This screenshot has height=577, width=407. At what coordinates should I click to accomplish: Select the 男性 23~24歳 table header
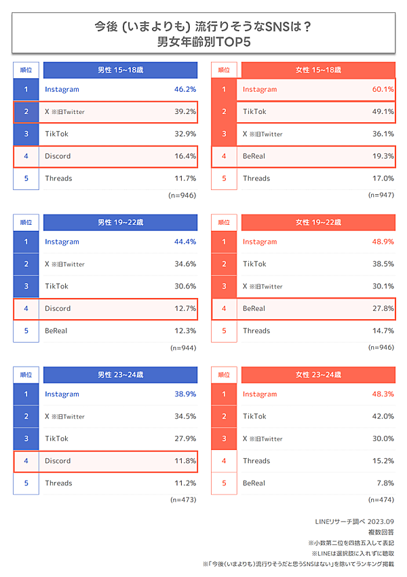(120, 375)
